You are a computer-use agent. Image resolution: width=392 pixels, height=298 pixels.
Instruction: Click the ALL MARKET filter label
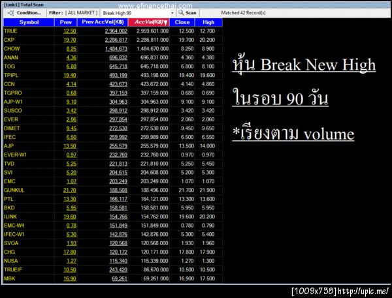click(x=82, y=13)
